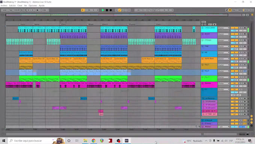Toggle detail view button at bottom right
Image resolution: width=255 pixels, height=144 pixels.
point(247,134)
